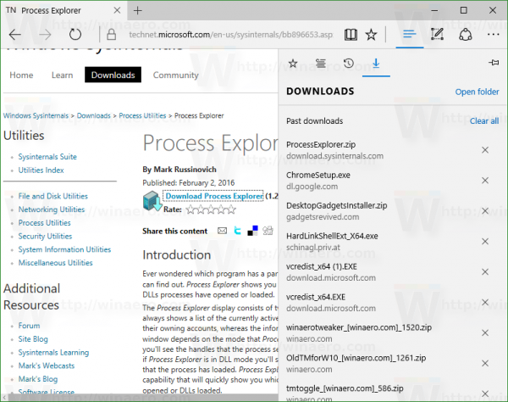Image resolution: width=508 pixels, height=402 pixels.
Task: Follow the Downloads breadcrumb link
Action: (94, 116)
